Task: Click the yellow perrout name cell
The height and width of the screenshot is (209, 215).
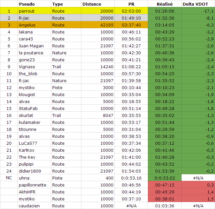Action: (x=34, y=11)
